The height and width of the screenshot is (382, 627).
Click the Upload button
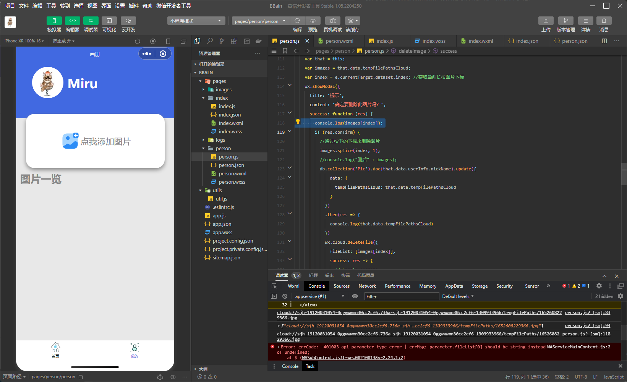coord(546,21)
